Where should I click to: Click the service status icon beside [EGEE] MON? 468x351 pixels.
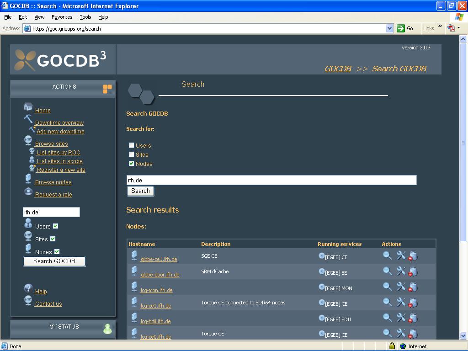[321, 287]
